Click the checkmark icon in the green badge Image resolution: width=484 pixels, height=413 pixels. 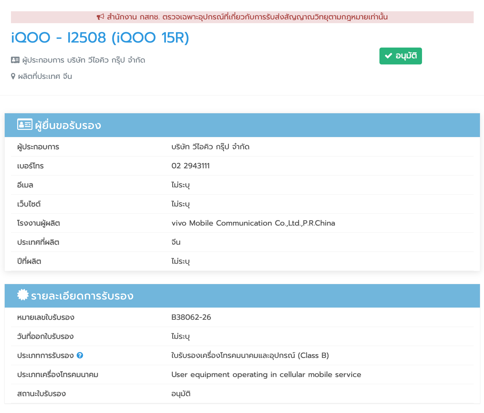pyautogui.click(x=389, y=56)
